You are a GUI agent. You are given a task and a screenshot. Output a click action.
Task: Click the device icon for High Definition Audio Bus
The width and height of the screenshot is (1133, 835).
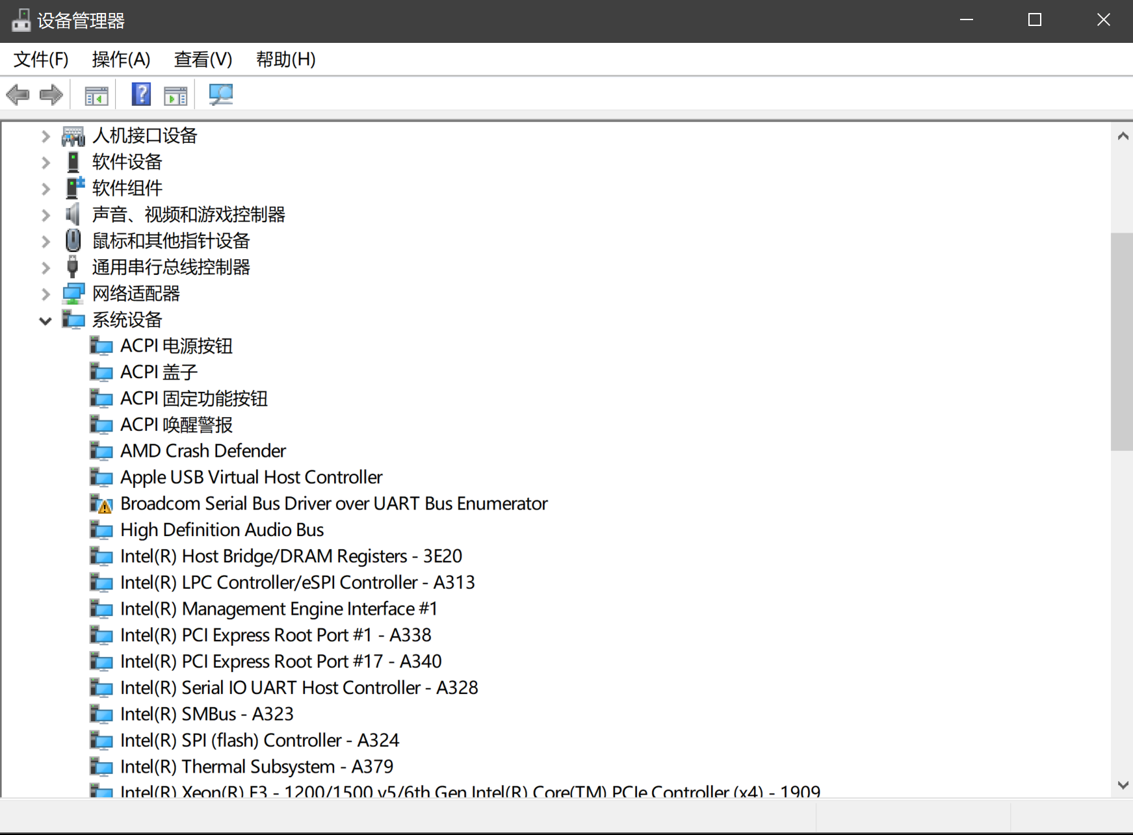(x=101, y=530)
